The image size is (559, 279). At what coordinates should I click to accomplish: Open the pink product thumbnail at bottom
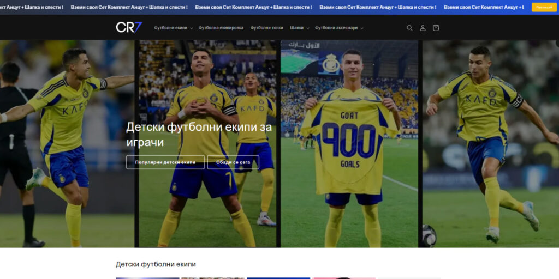343,278
